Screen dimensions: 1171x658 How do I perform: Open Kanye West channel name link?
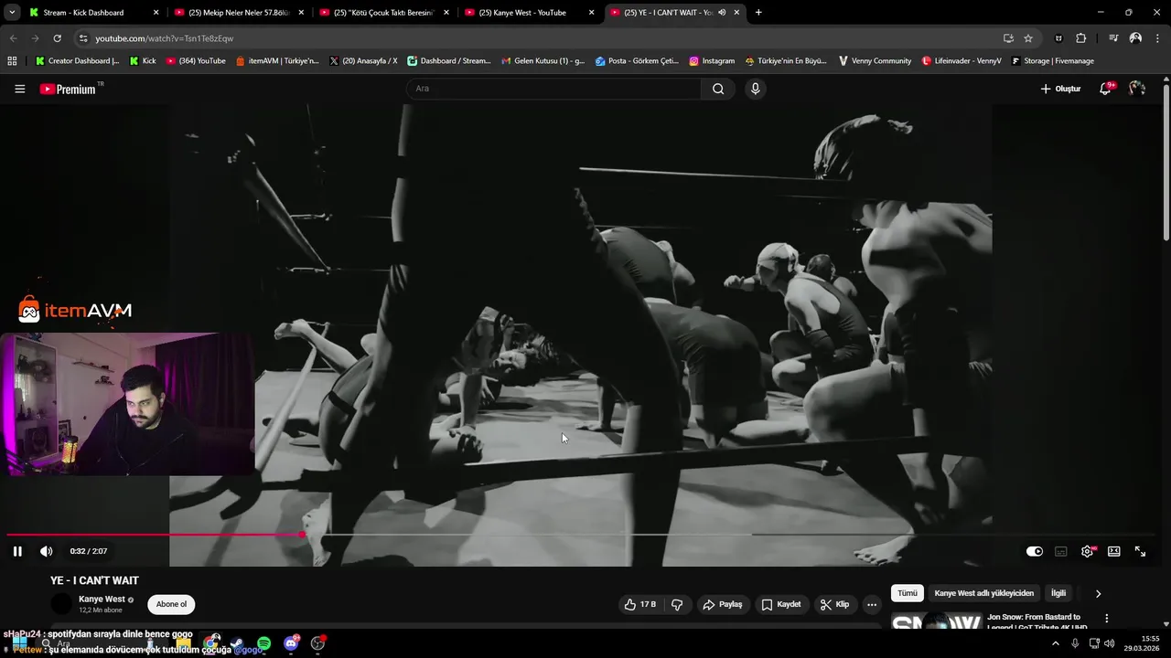click(102, 600)
